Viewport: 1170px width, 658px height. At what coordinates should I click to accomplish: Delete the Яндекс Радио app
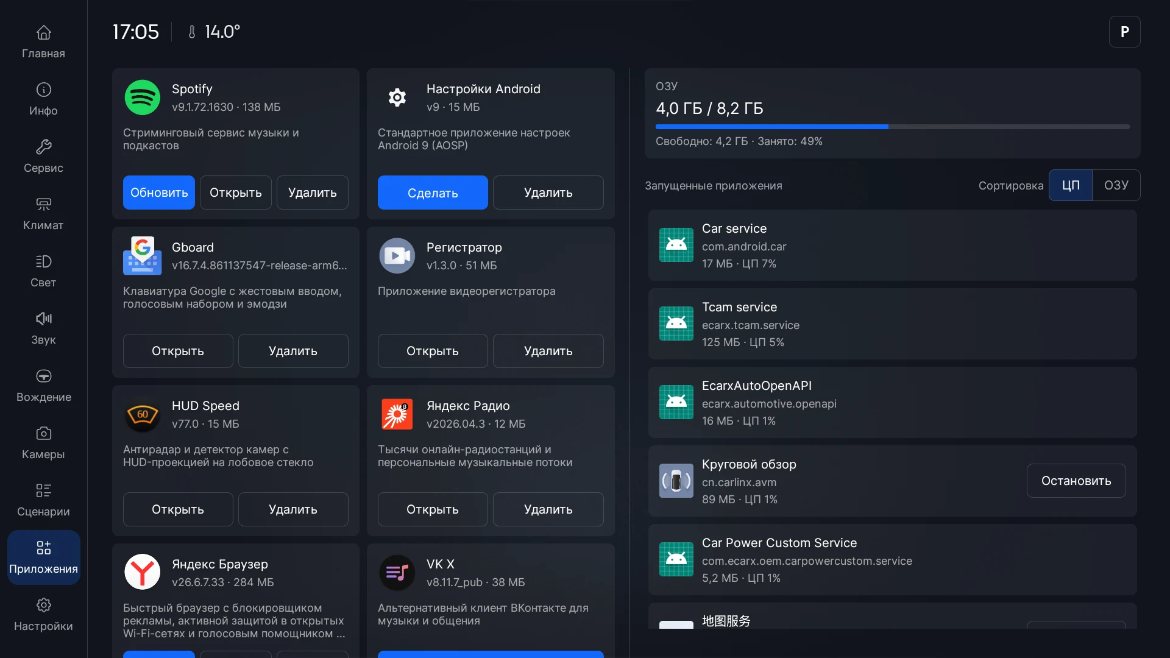click(548, 509)
